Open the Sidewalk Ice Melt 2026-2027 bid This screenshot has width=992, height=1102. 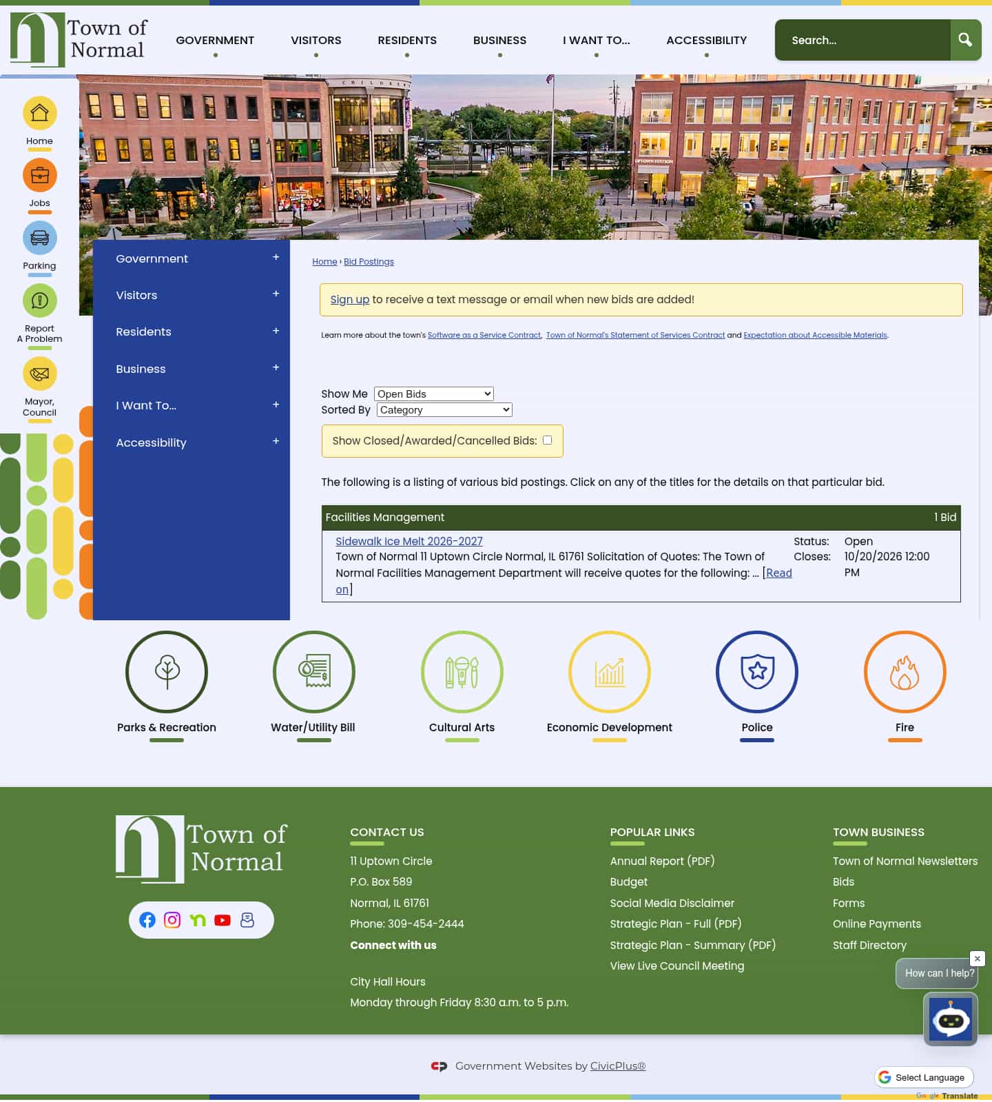(x=409, y=542)
